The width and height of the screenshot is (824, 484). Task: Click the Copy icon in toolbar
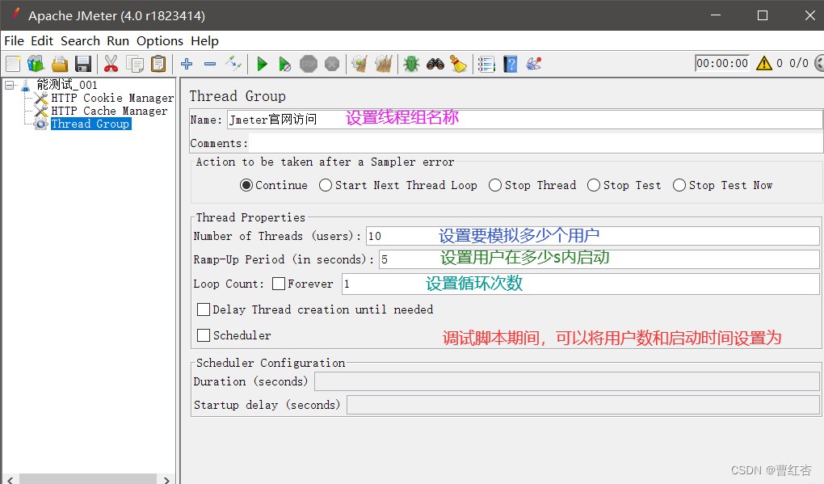coord(135,64)
